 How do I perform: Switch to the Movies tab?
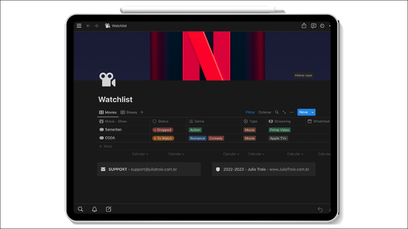[108, 112]
